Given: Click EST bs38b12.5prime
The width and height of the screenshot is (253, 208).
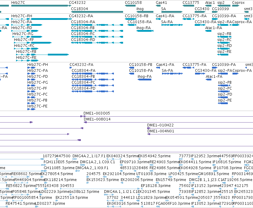Looking at the screenshot, I should tap(84, 192).
